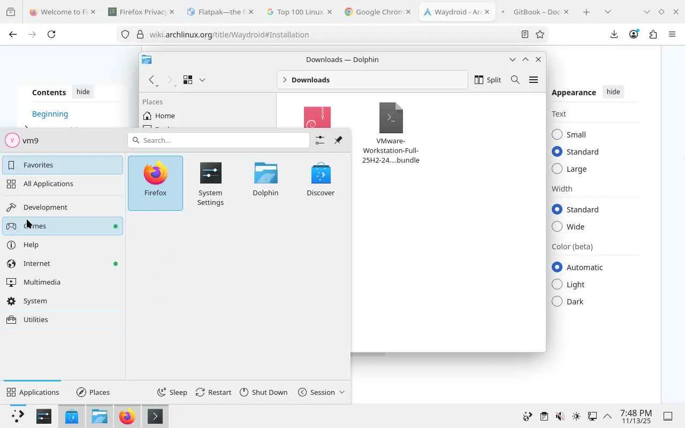Open the clipboard tray icon
The image size is (685, 428).
[544, 416]
